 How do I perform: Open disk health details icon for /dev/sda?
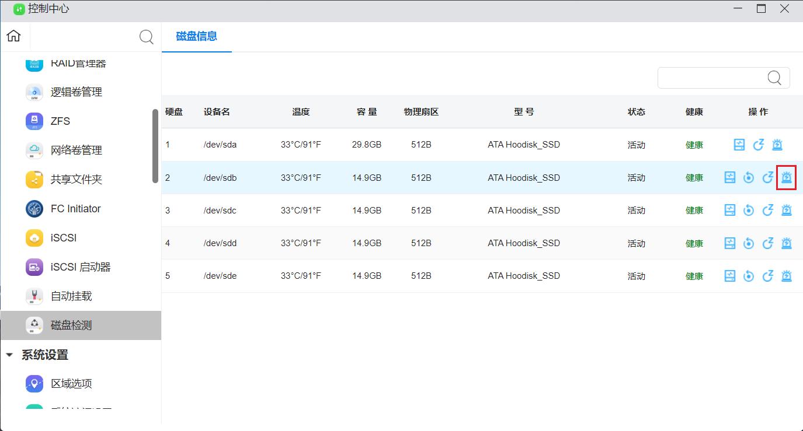pyautogui.click(x=739, y=145)
